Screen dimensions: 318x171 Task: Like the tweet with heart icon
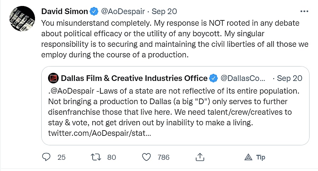(x=147, y=157)
